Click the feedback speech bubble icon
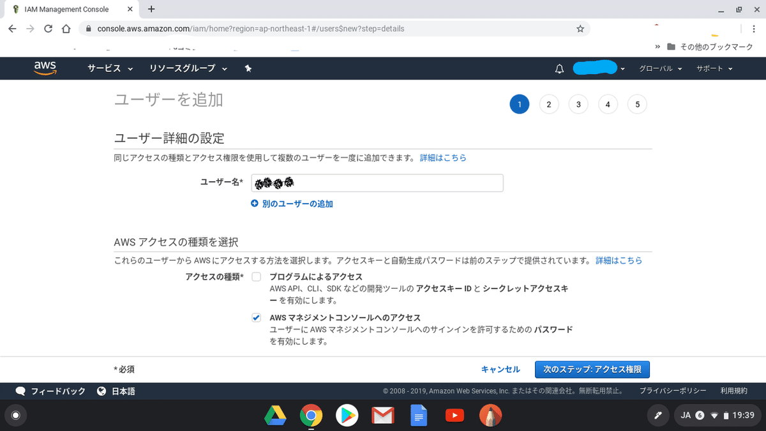 20,391
